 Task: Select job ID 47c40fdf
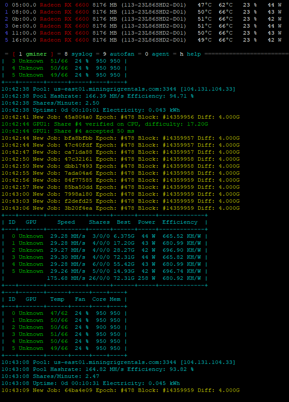(78, 145)
